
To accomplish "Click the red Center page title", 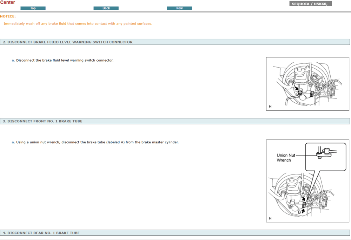I will coord(8,2).
